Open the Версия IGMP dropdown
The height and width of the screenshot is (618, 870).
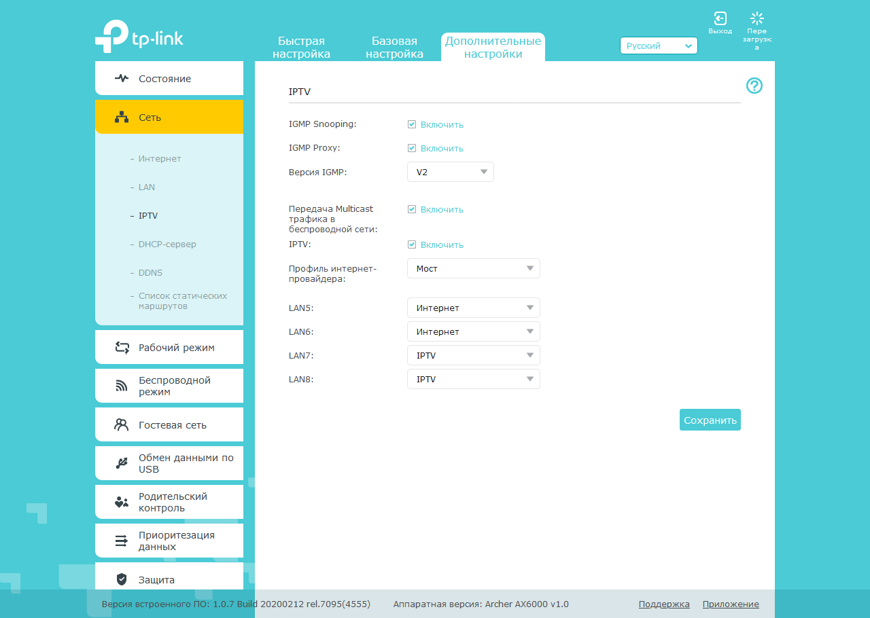point(451,172)
